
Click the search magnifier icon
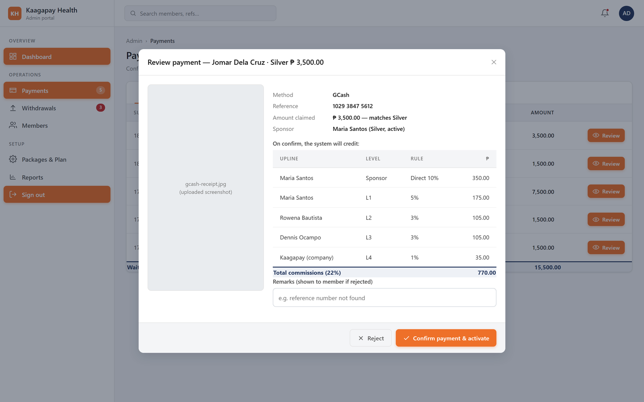click(133, 13)
